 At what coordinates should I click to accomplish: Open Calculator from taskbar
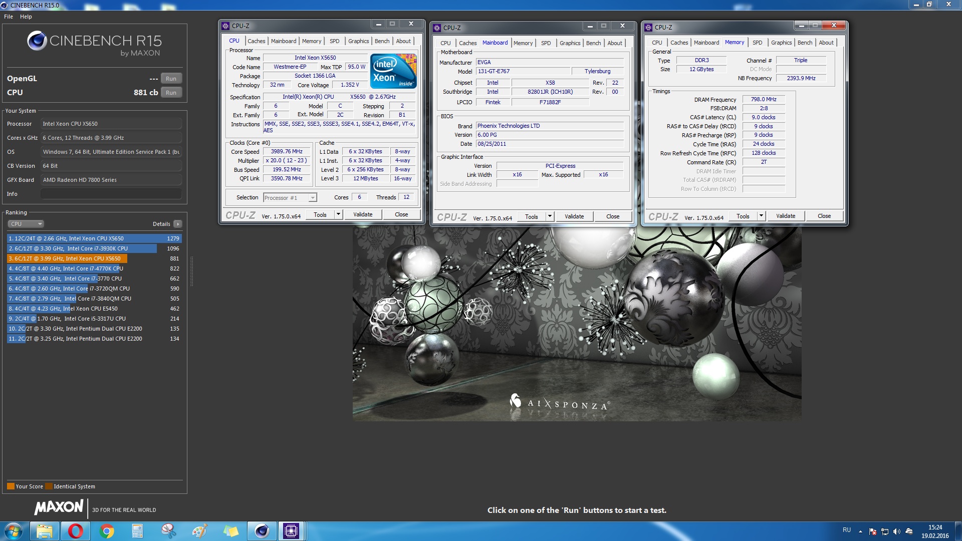tap(138, 531)
